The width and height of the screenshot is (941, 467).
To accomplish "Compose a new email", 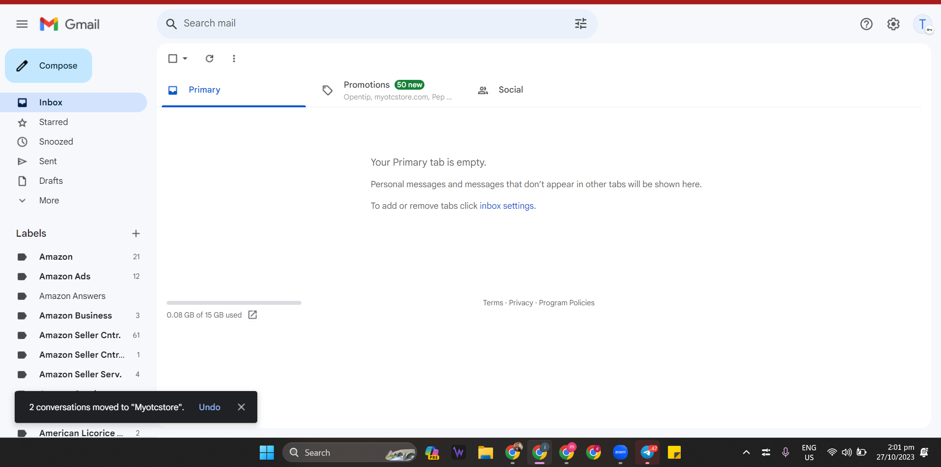I will (49, 66).
